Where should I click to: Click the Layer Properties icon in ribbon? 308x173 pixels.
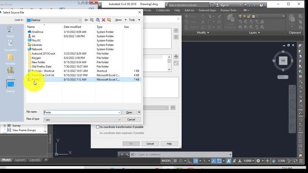(x=231, y=22)
